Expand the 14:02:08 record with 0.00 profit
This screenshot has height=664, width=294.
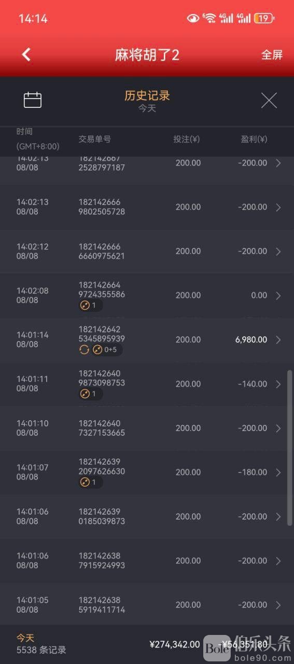pos(278,296)
